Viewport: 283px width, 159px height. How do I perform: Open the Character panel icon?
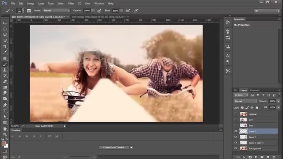pyautogui.click(x=228, y=56)
